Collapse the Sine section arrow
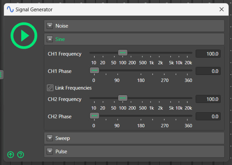Screen dimensions: 232x165 tap(50, 39)
